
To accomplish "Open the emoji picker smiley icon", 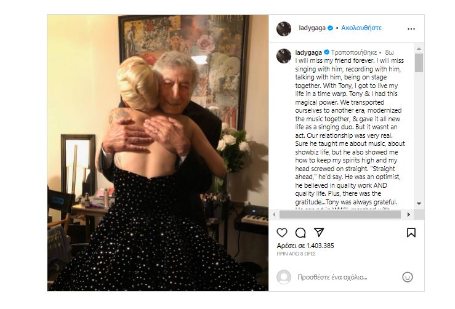I will 408,277.
